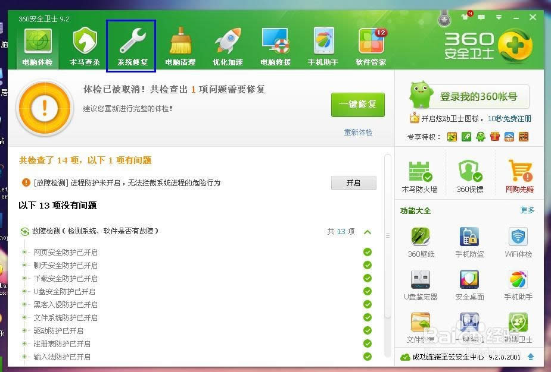The image size is (551, 372).
Task: Click the panel splitter grip handle
Action: coord(388,235)
